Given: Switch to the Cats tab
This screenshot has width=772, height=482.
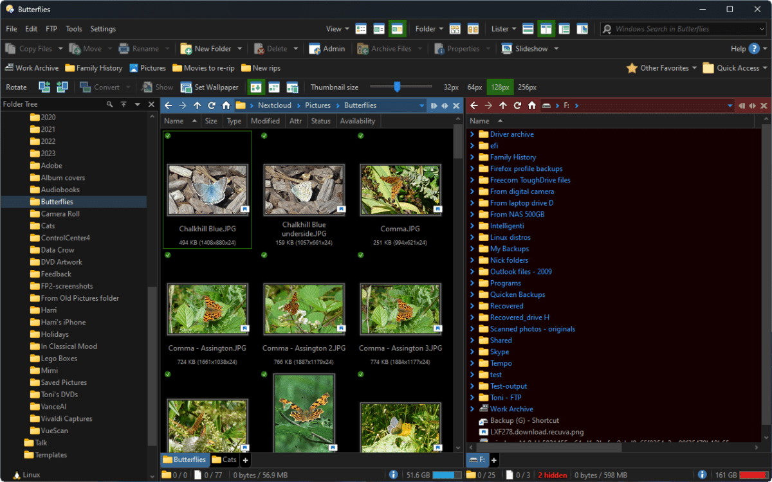Looking at the screenshot, I should click(x=225, y=460).
